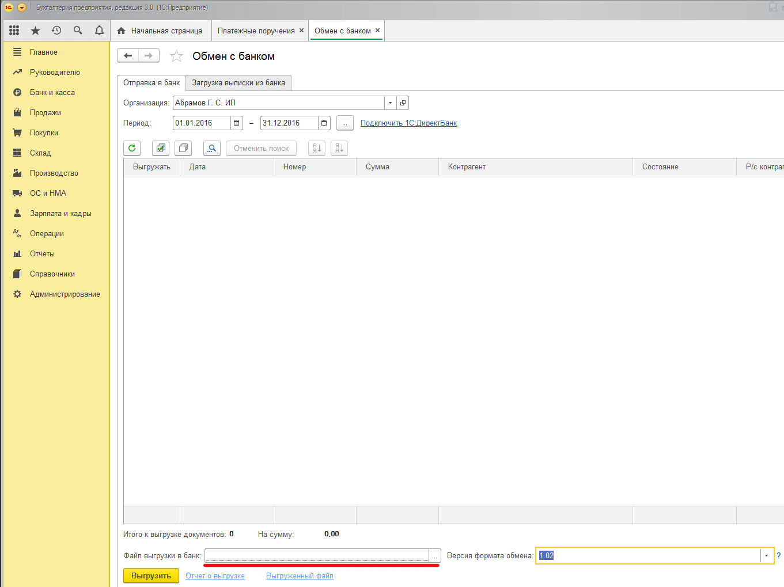Image resolution: width=784 pixels, height=587 pixels.
Task: Open the Платежные поручения tab
Action: coord(256,31)
